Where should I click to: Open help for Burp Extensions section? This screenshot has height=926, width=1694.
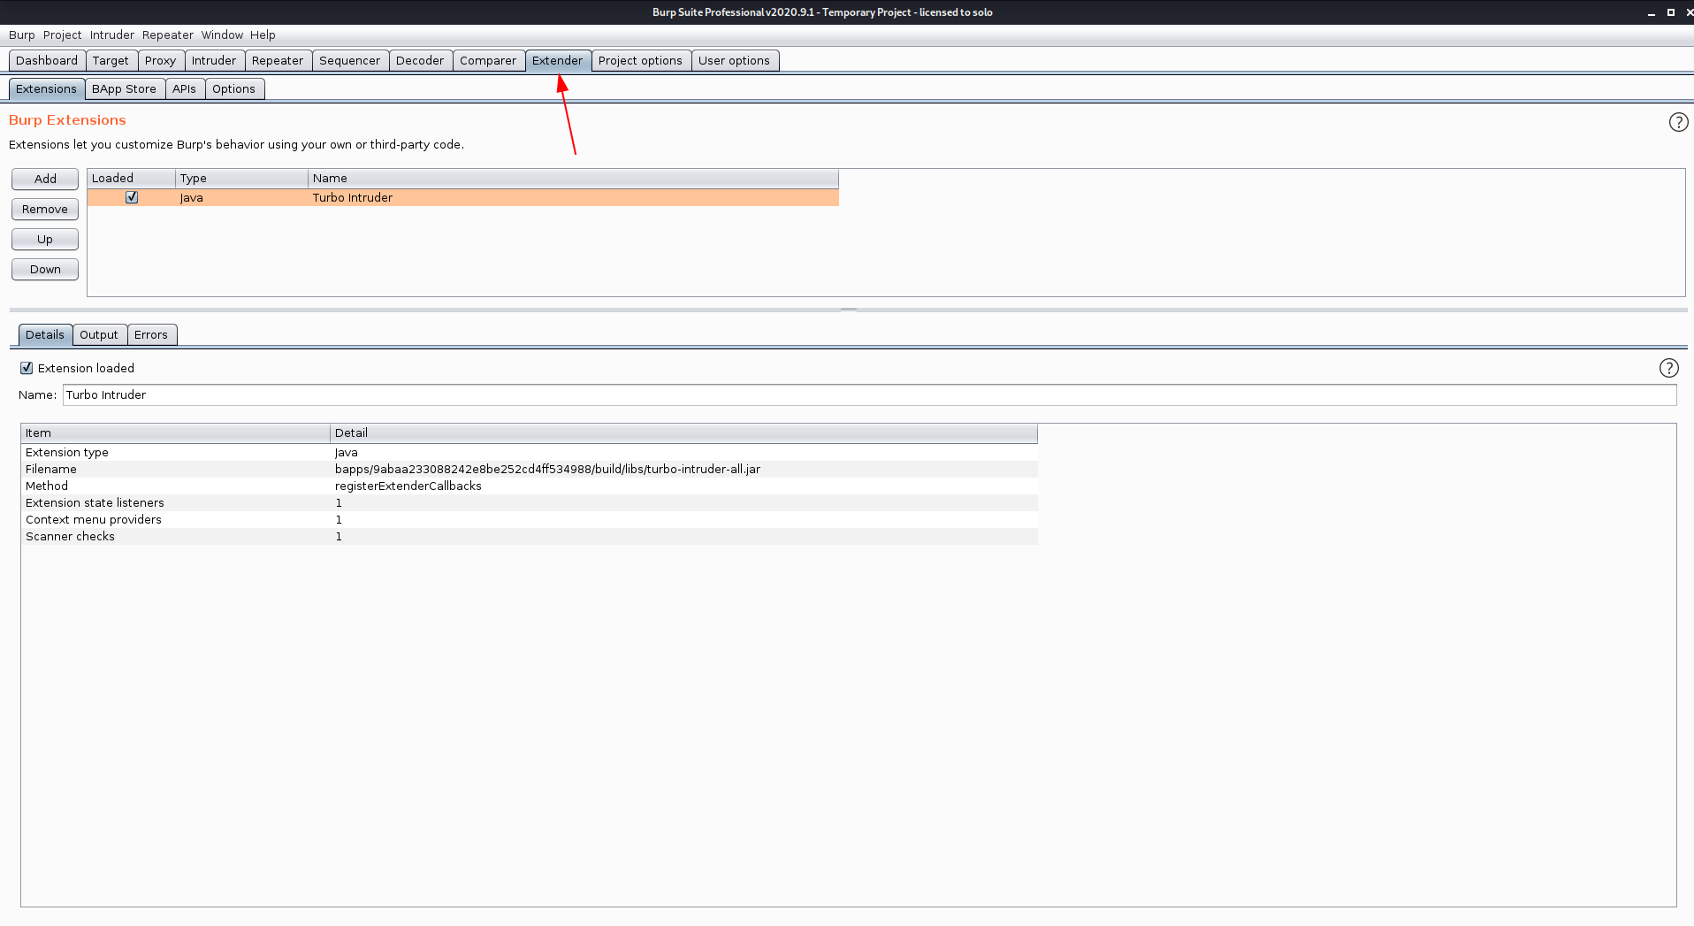point(1677,122)
